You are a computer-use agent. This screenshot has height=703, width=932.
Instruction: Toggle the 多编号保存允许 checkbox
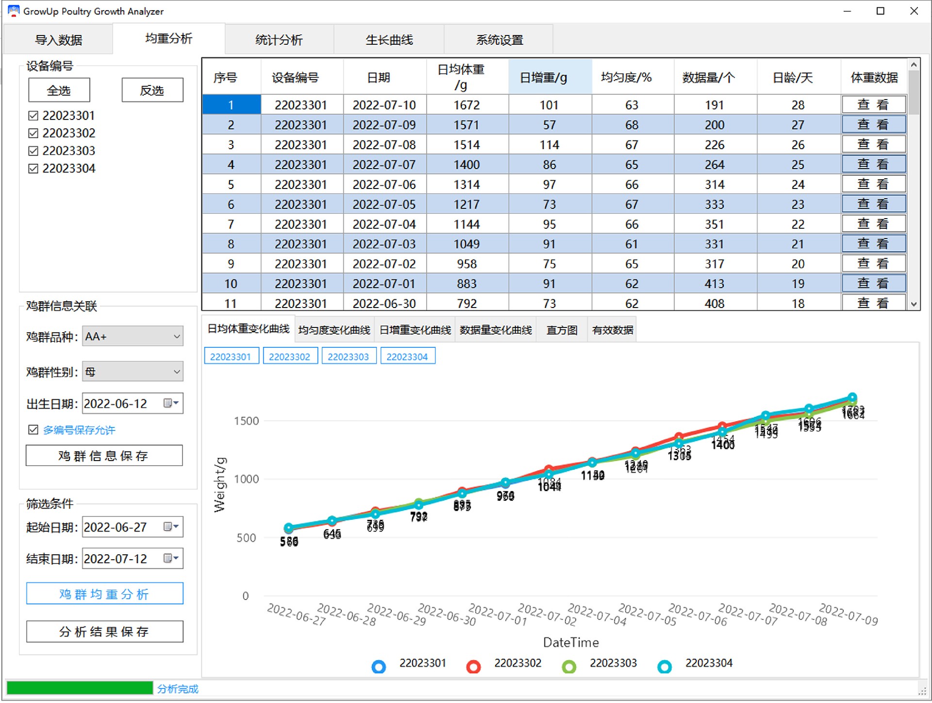33,430
